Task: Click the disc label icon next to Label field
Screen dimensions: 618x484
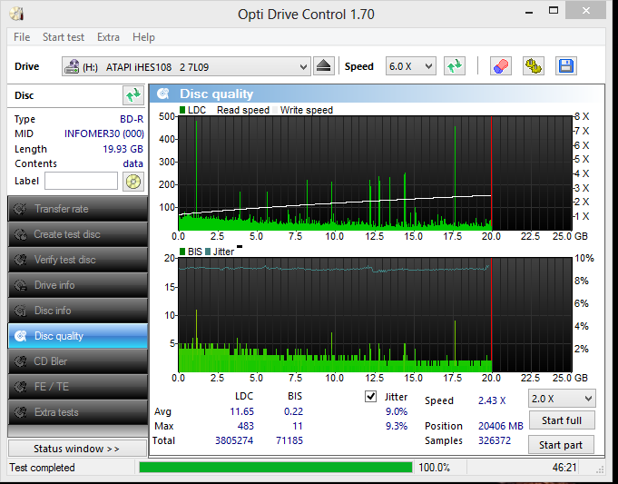Action: pos(133,182)
